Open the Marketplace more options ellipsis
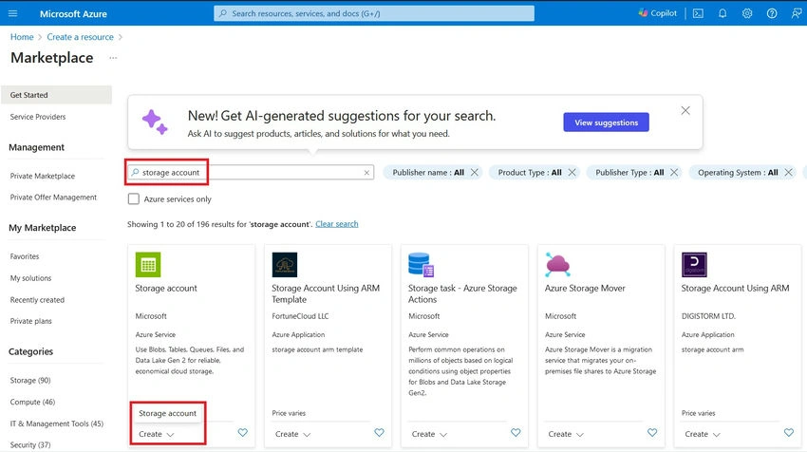The height and width of the screenshot is (452, 807). point(113,58)
